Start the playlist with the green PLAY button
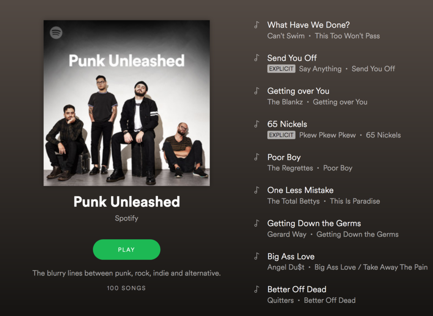Viewport: 433px width, 316px height. (126, 250)
